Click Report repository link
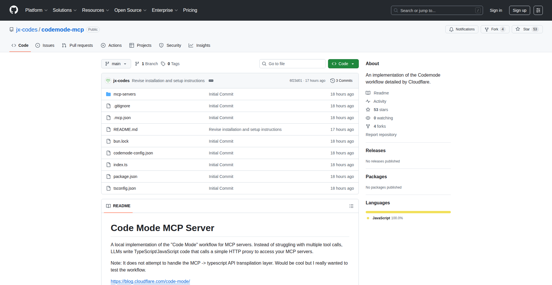Image resolution: width=552 pixels, height=285 pixels. point(381,135)
